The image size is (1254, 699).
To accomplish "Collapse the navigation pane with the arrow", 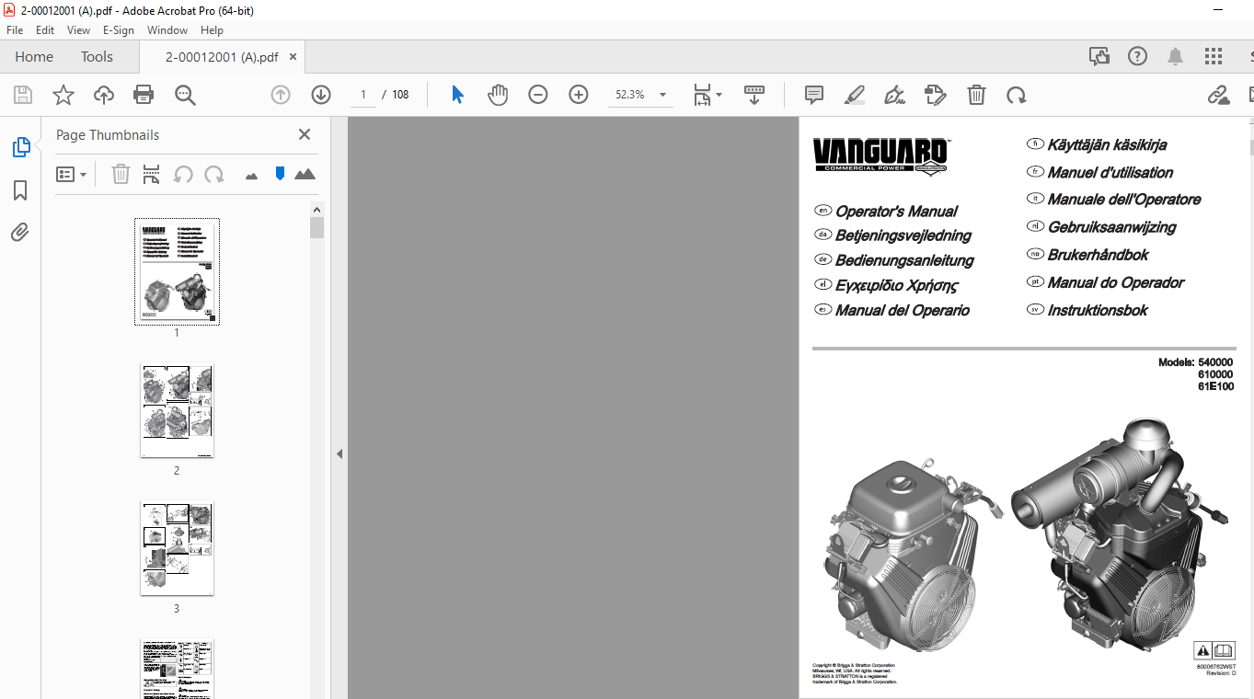I will tap(339, 453).
